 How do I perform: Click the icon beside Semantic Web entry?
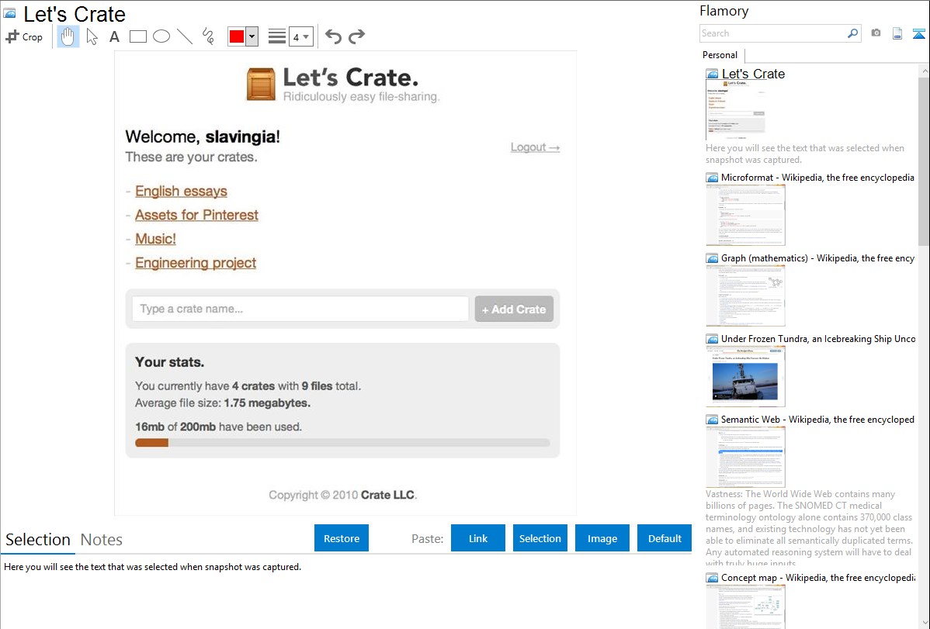tap(713, 419)
